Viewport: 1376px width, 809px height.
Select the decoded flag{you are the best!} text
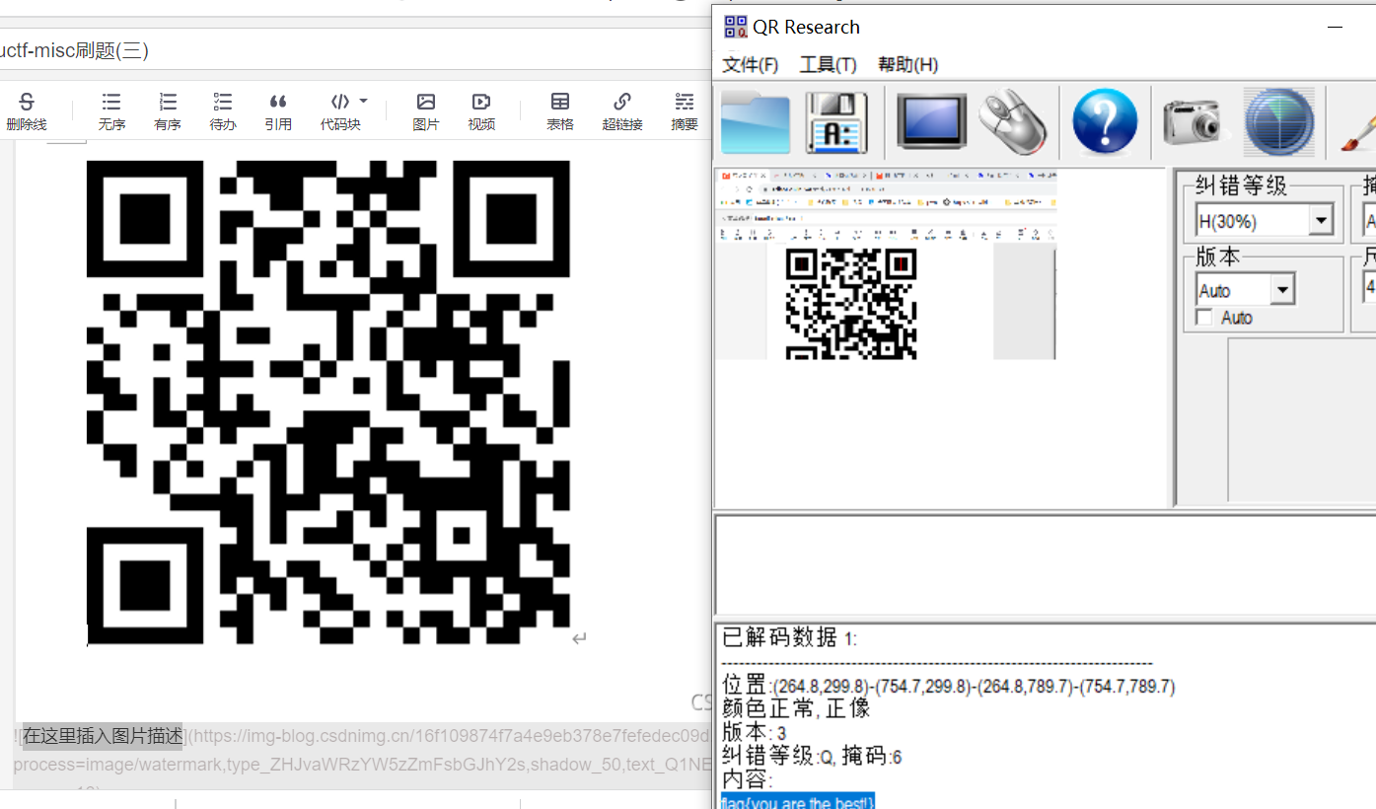[x=798, y=802]
